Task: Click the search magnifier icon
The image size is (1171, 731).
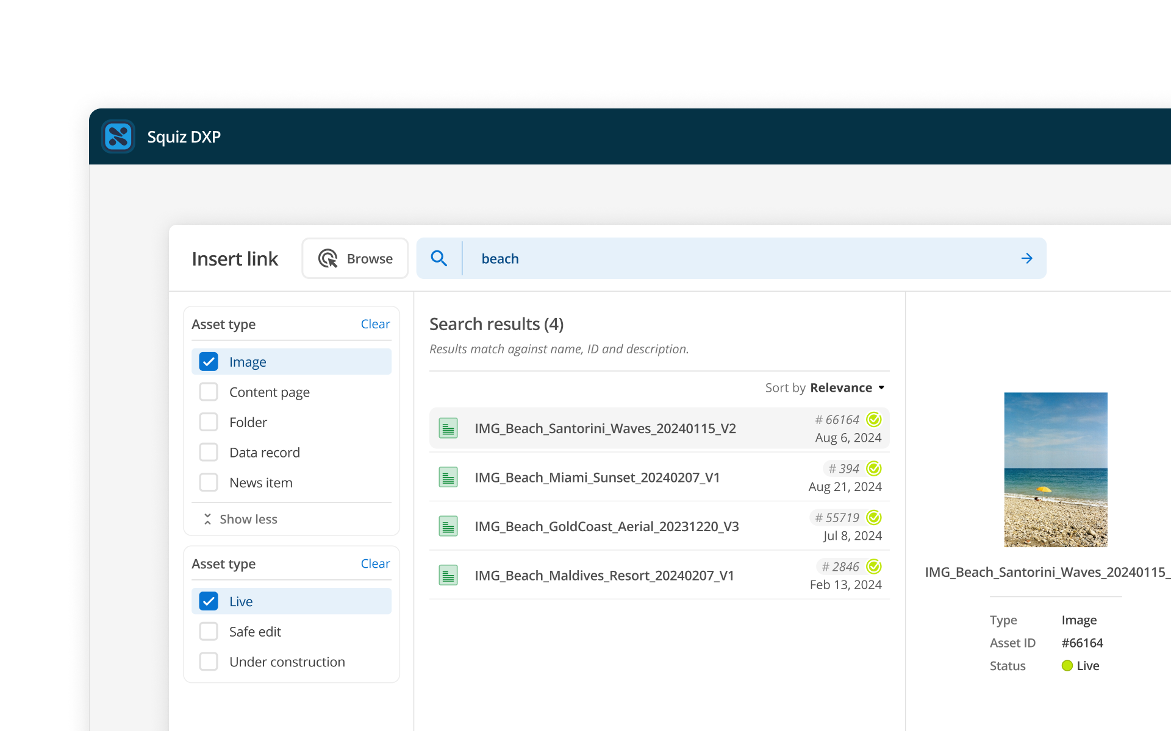Action: coord(439,258)
